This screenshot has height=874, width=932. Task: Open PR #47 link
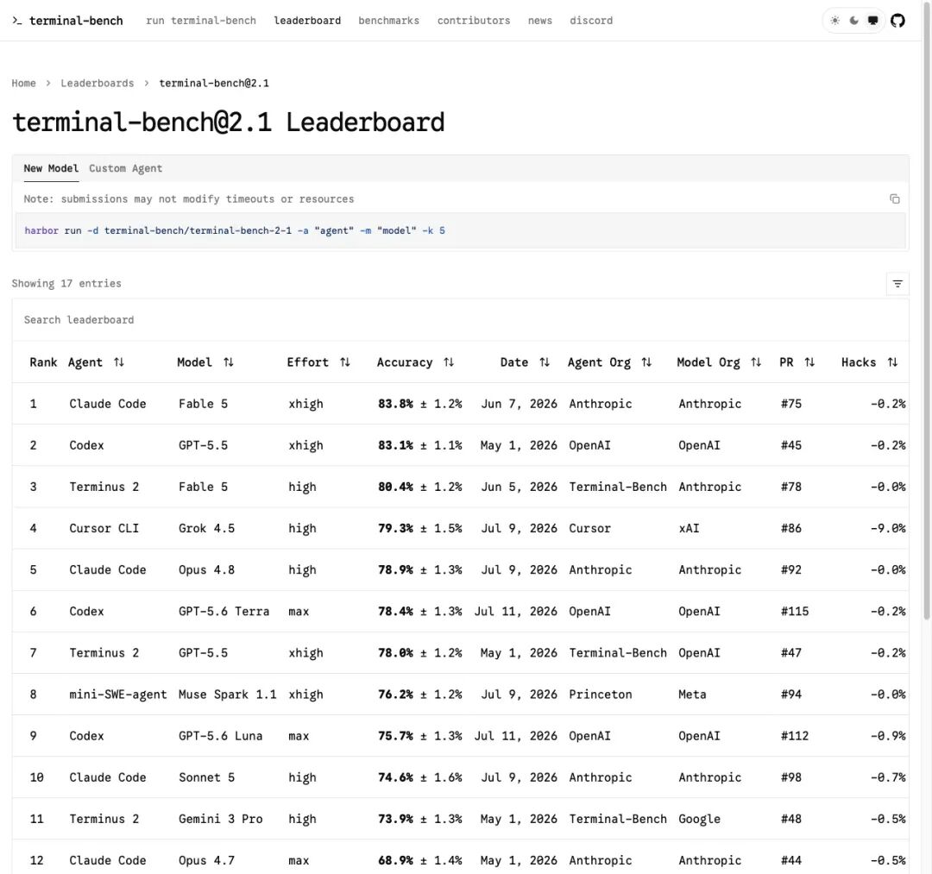[x=791, y=653]
